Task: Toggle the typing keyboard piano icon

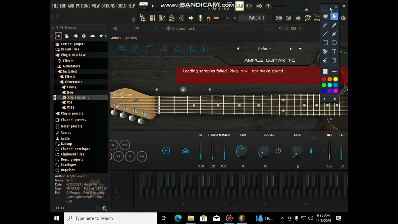Action: click(x=239, y=6)
